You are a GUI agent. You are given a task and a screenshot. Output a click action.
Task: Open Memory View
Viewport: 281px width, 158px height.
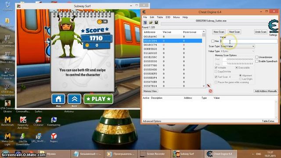click(x=150, y=91)
